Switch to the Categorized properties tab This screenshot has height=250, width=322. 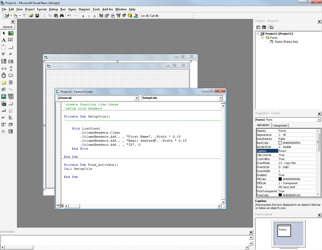(280, 126)
